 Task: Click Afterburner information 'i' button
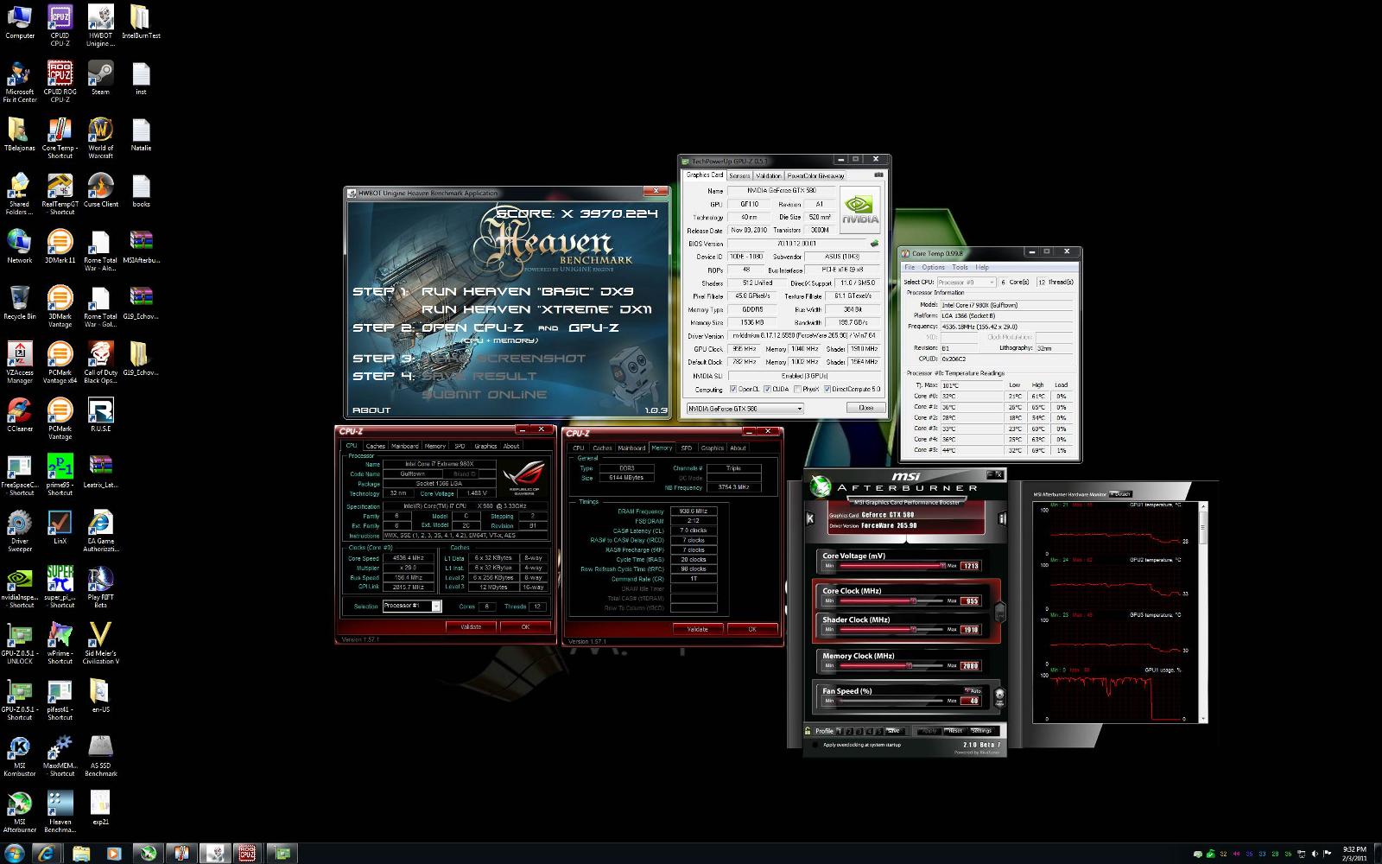(x=1002, y=518)
